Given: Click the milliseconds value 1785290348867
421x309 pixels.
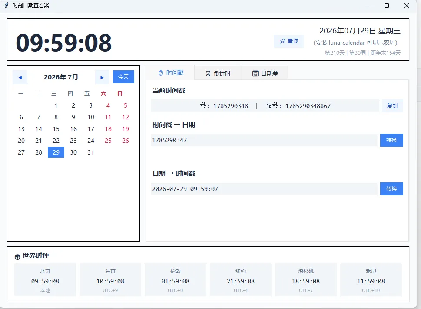Looking at the screenshot, I should (x=308, y=106).
